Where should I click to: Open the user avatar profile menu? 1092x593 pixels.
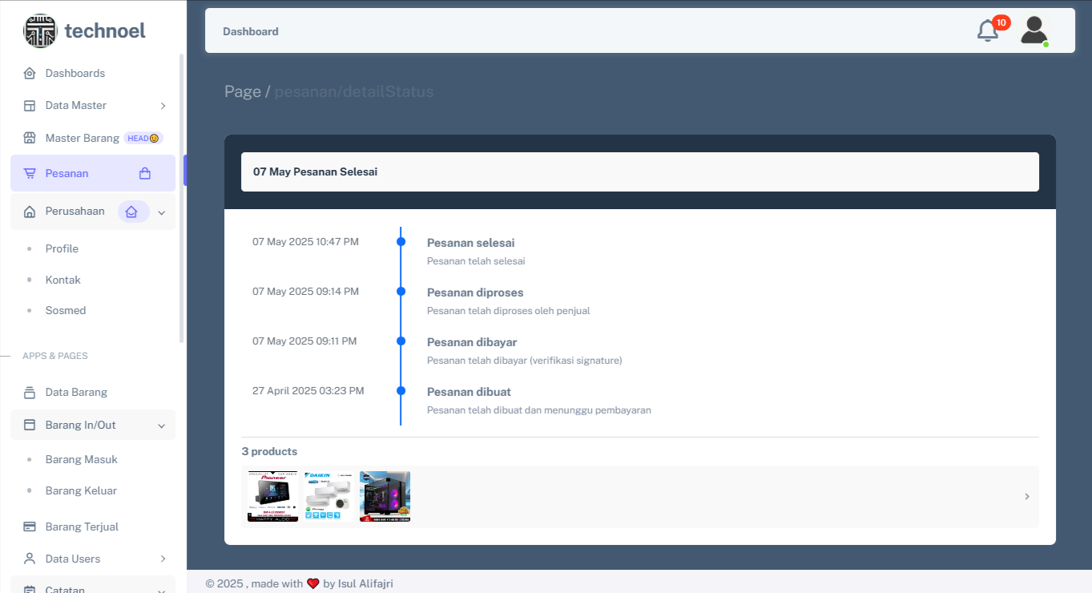1034,30
